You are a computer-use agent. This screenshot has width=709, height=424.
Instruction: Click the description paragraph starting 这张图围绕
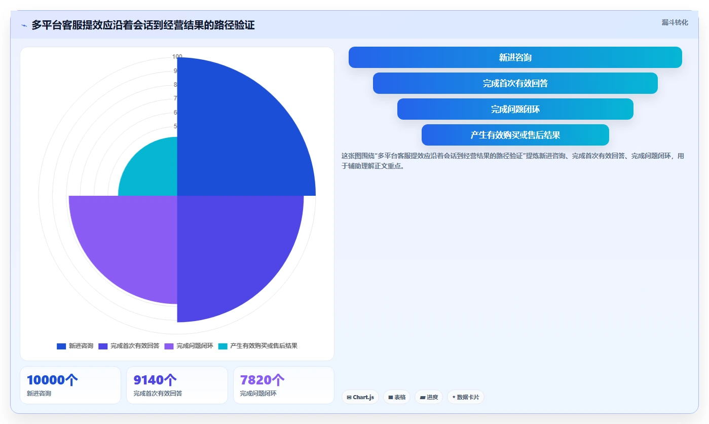pyautogui.click(x=513, y=161)
